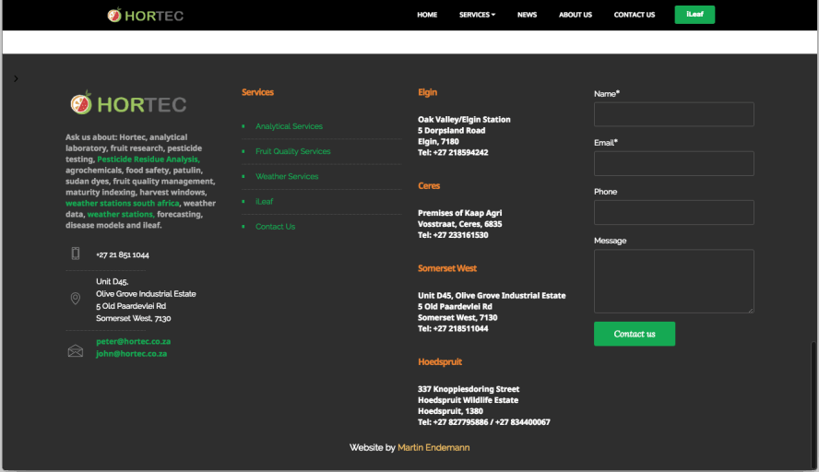This screenshot has height=472, width=819.
Task: Click inside the Message text area
Action: tap(673, 281)
